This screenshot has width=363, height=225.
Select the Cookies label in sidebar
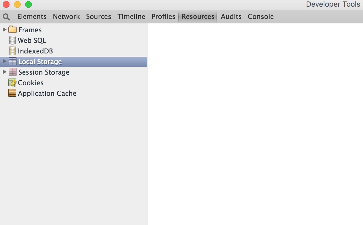pyautogui.click(x=31, y=83)
